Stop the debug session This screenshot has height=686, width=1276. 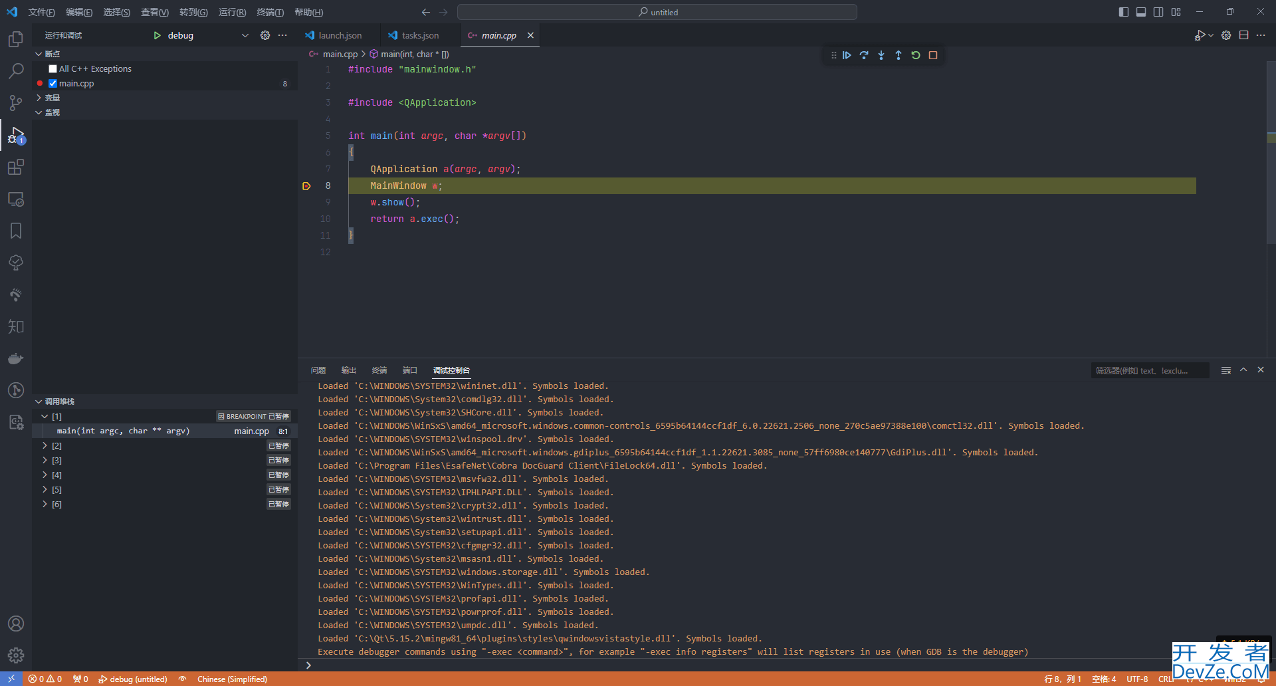[933, 55]
